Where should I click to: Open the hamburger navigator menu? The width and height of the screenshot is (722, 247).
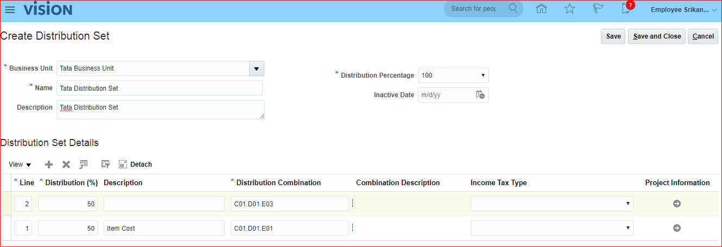click(x=10, y=10)
